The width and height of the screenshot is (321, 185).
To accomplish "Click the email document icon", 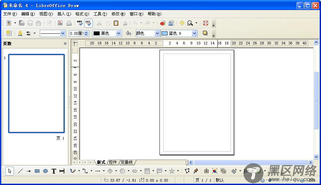I will click(38, 23).
